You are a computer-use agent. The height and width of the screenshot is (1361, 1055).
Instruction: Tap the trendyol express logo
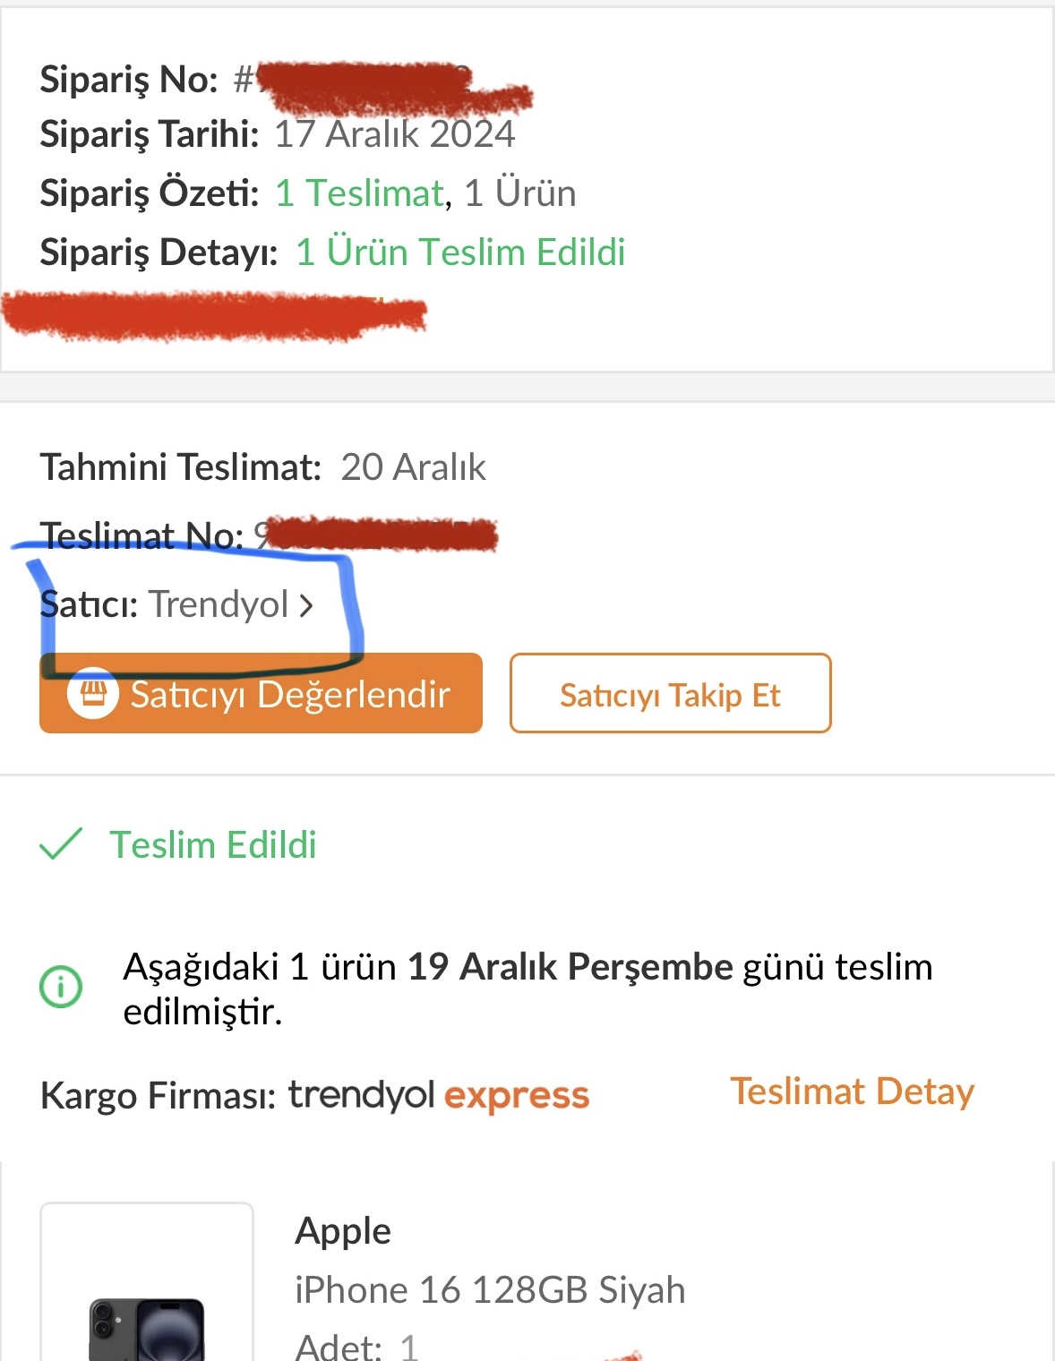(x=439, y=1095)
